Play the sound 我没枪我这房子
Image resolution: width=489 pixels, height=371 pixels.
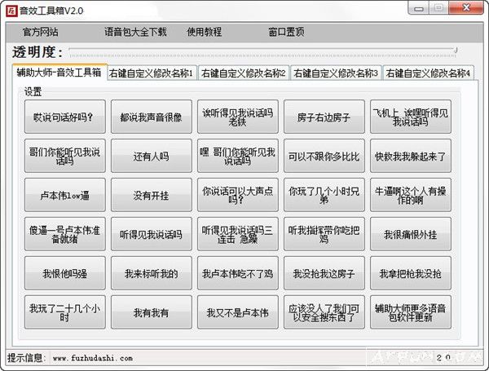tap(324, 273)
